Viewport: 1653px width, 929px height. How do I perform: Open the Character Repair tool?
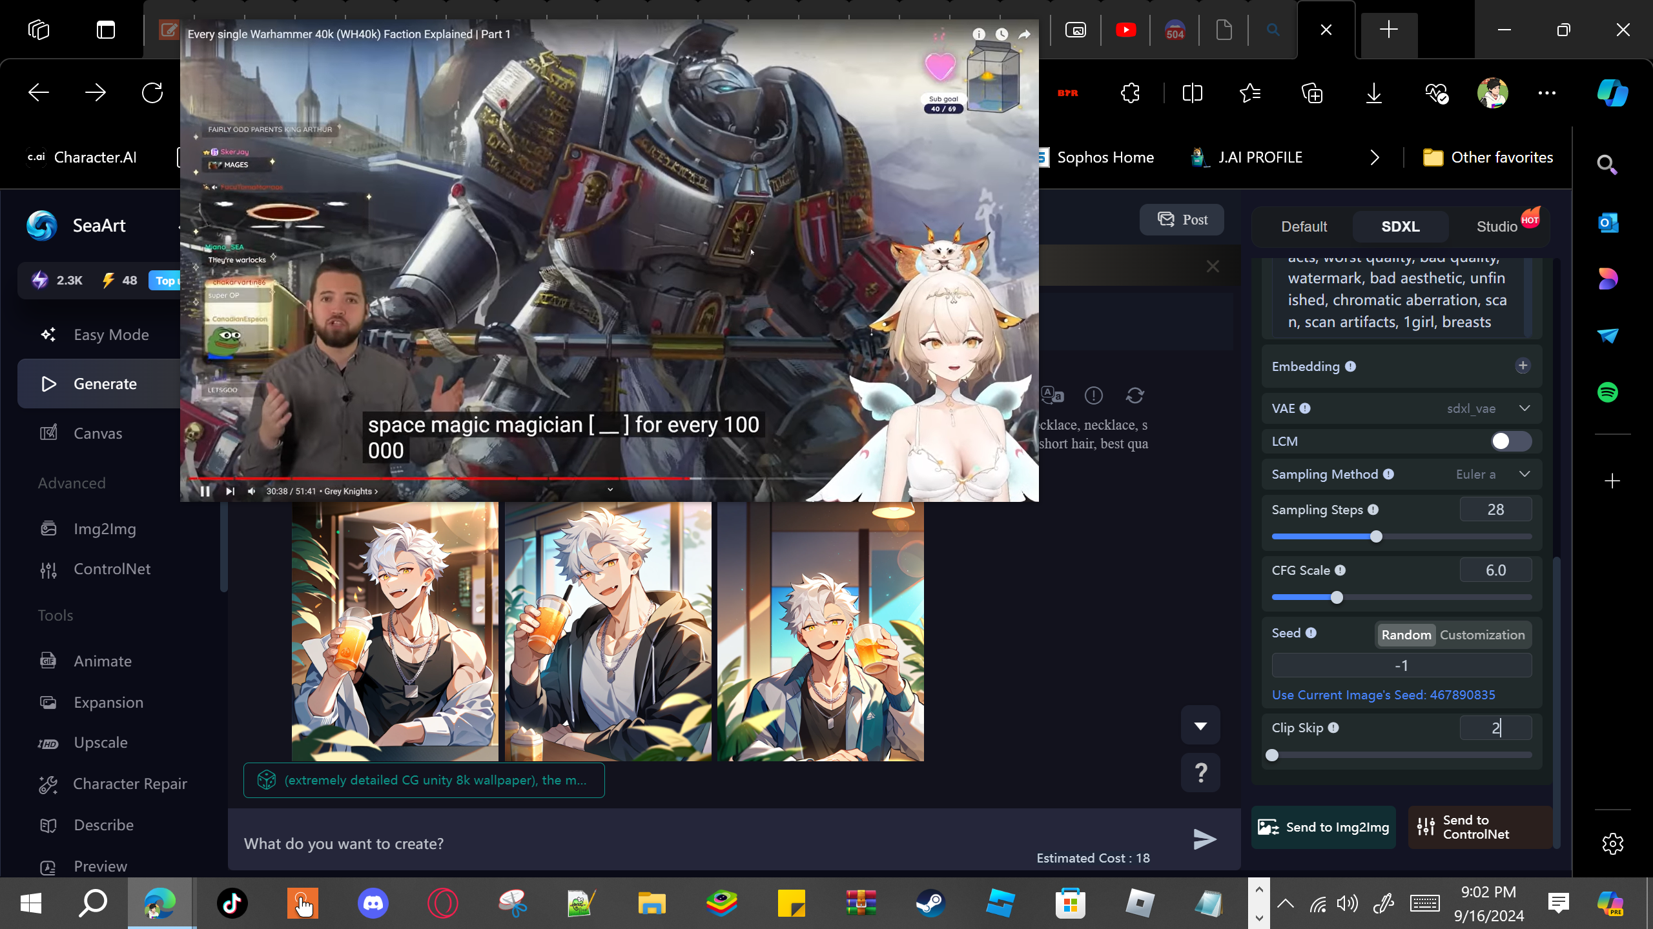pyautogui.click(x=130, y=784)
